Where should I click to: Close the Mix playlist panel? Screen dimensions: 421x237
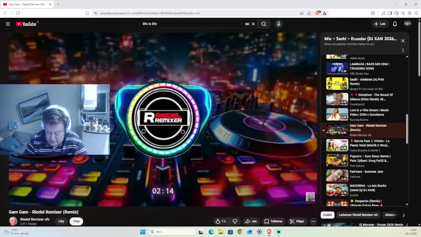pos(403,41)
